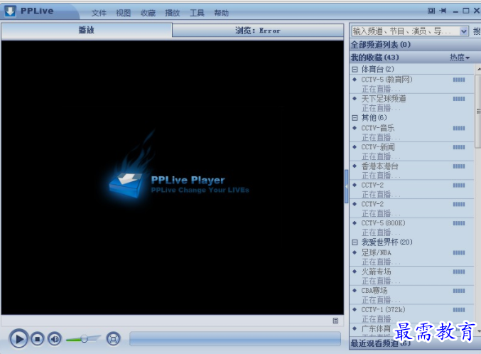
Task: Stop playback with the Stop button
Action: [x=38, y=339]
